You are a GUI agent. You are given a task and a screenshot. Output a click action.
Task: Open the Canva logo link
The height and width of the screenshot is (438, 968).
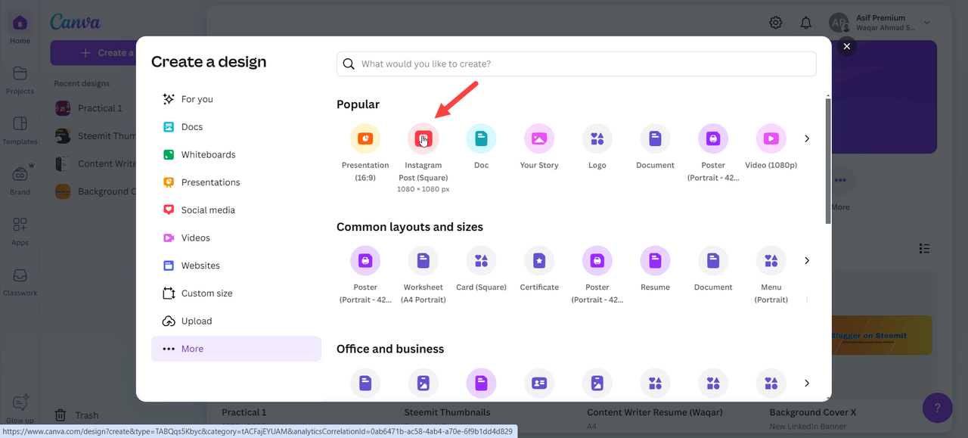click(75, 22)
